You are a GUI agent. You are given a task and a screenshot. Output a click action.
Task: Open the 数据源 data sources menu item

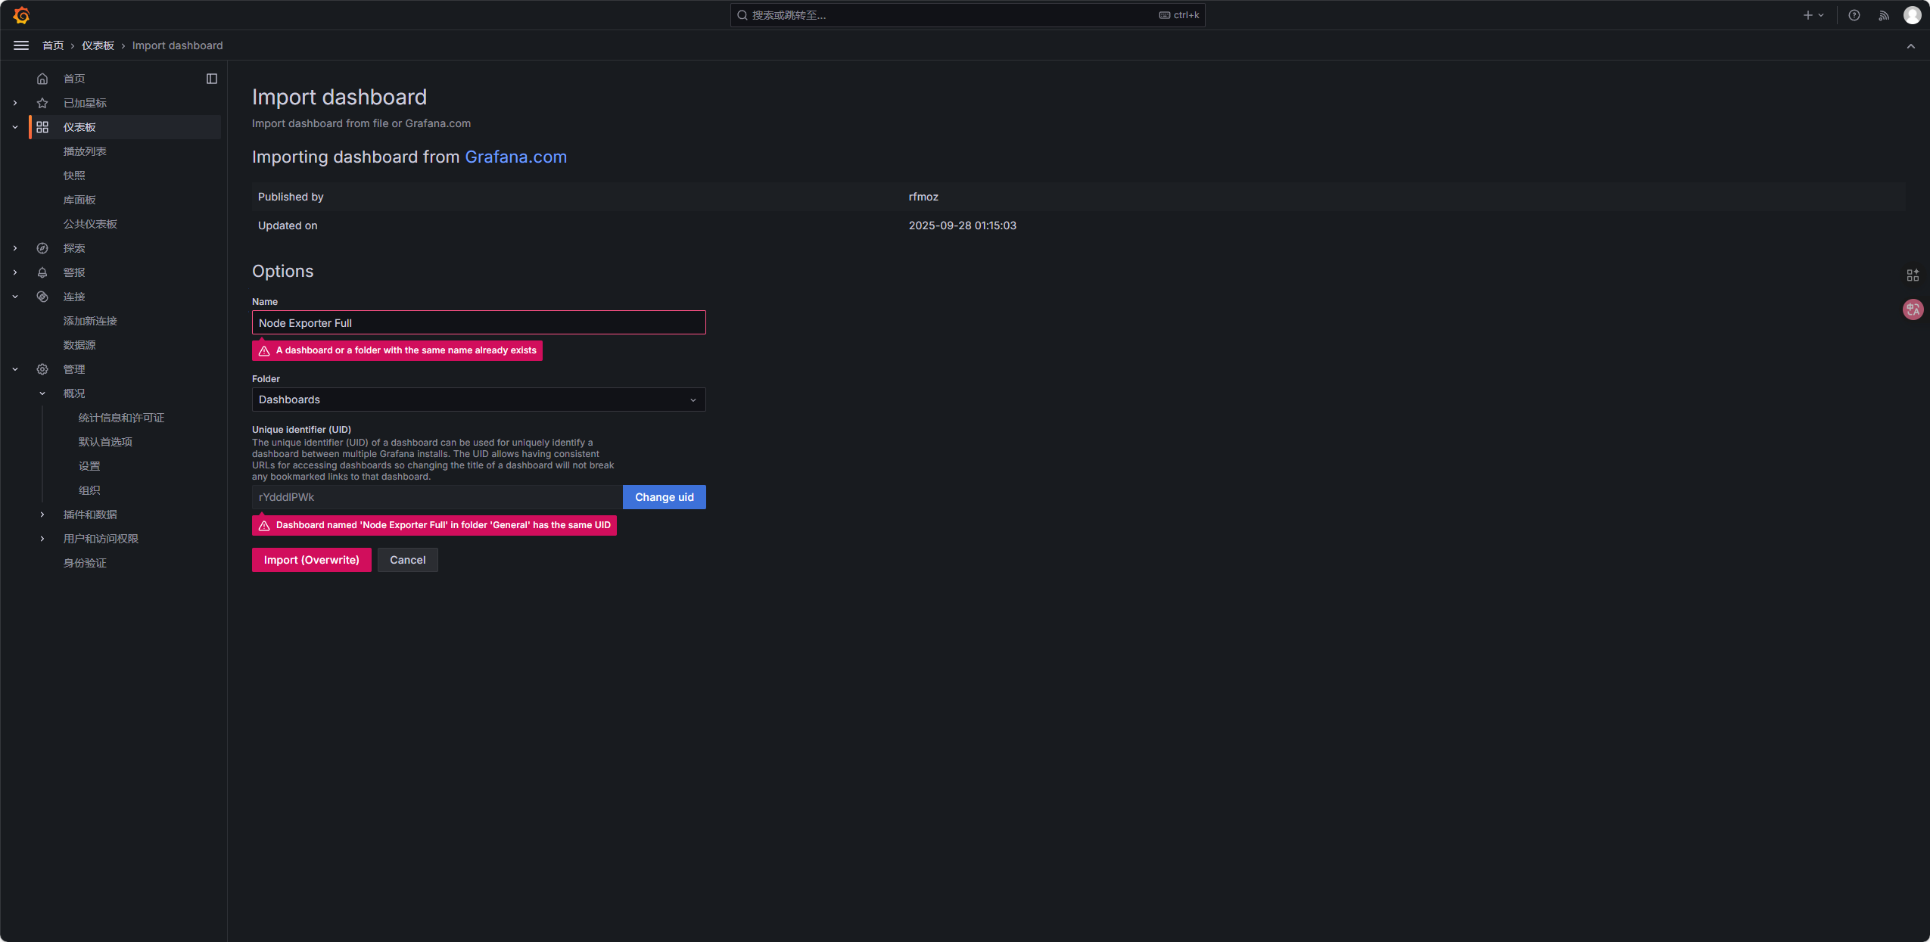click(x=79, y=345)
